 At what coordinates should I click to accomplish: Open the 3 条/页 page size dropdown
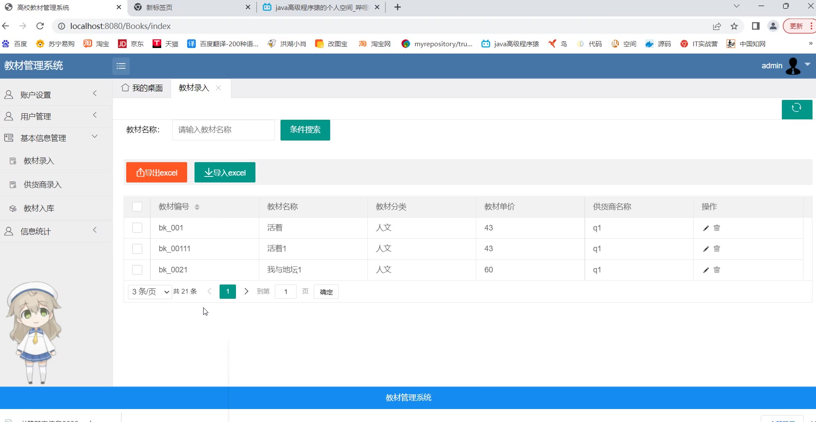point(150,292)
